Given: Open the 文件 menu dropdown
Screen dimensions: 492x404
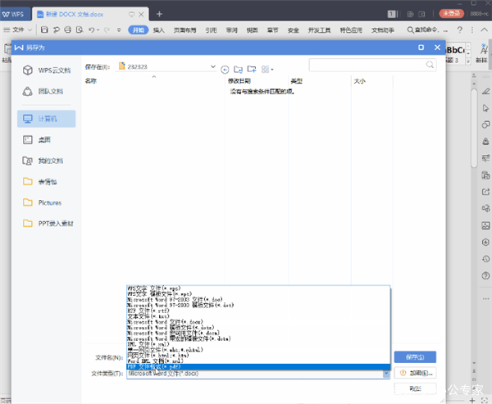Looking at the screenshot, I should click(x=18, y=30).
